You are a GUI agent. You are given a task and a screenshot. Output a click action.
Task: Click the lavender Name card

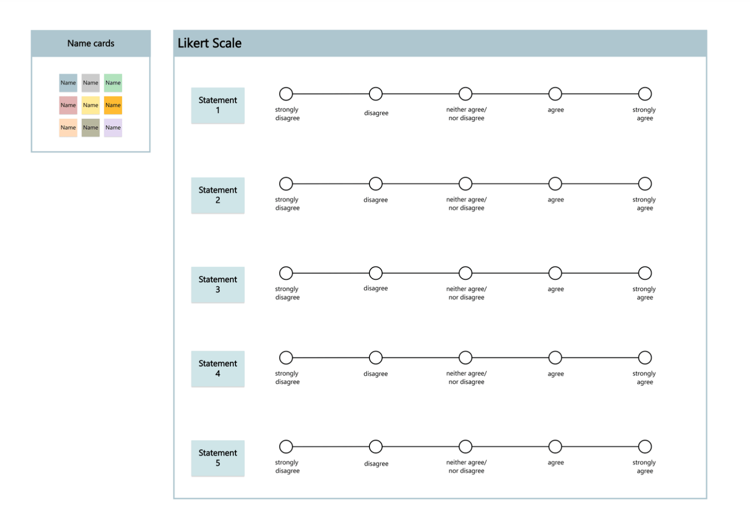pos(113,127)
